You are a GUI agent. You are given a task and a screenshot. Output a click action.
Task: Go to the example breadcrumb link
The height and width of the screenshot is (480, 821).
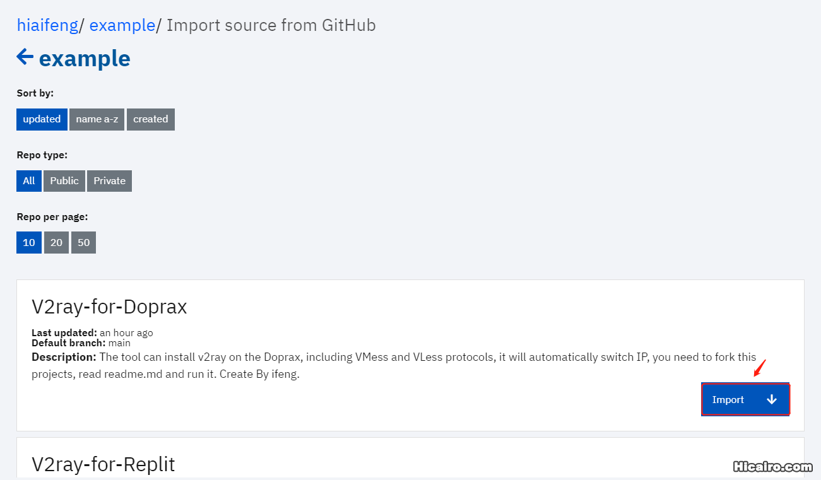(x=122, y=25)
